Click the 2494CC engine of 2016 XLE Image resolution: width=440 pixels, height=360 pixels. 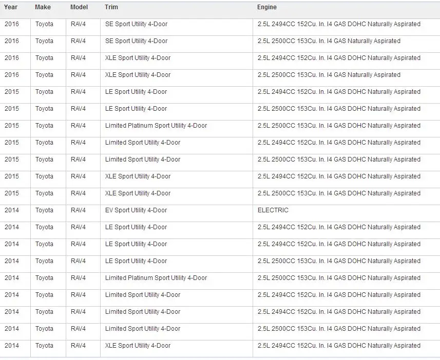(x=339, y=58)
